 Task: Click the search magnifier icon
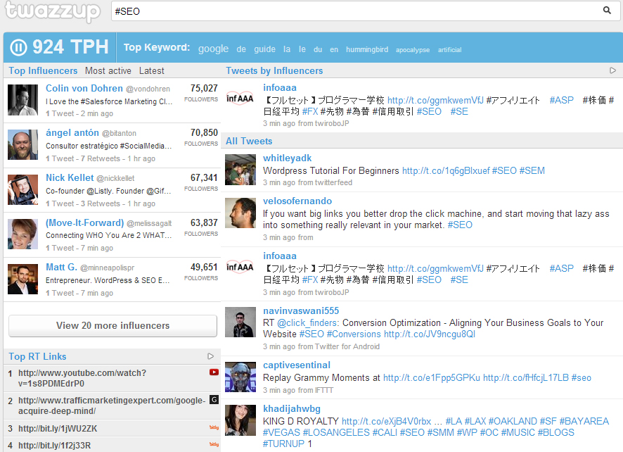[607, 11]
